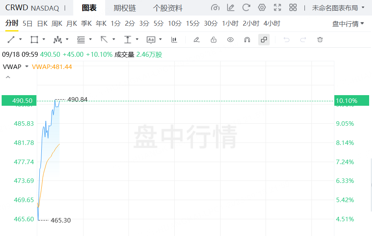
Task: Select the 季K timeframe
Action: (86, 23)
